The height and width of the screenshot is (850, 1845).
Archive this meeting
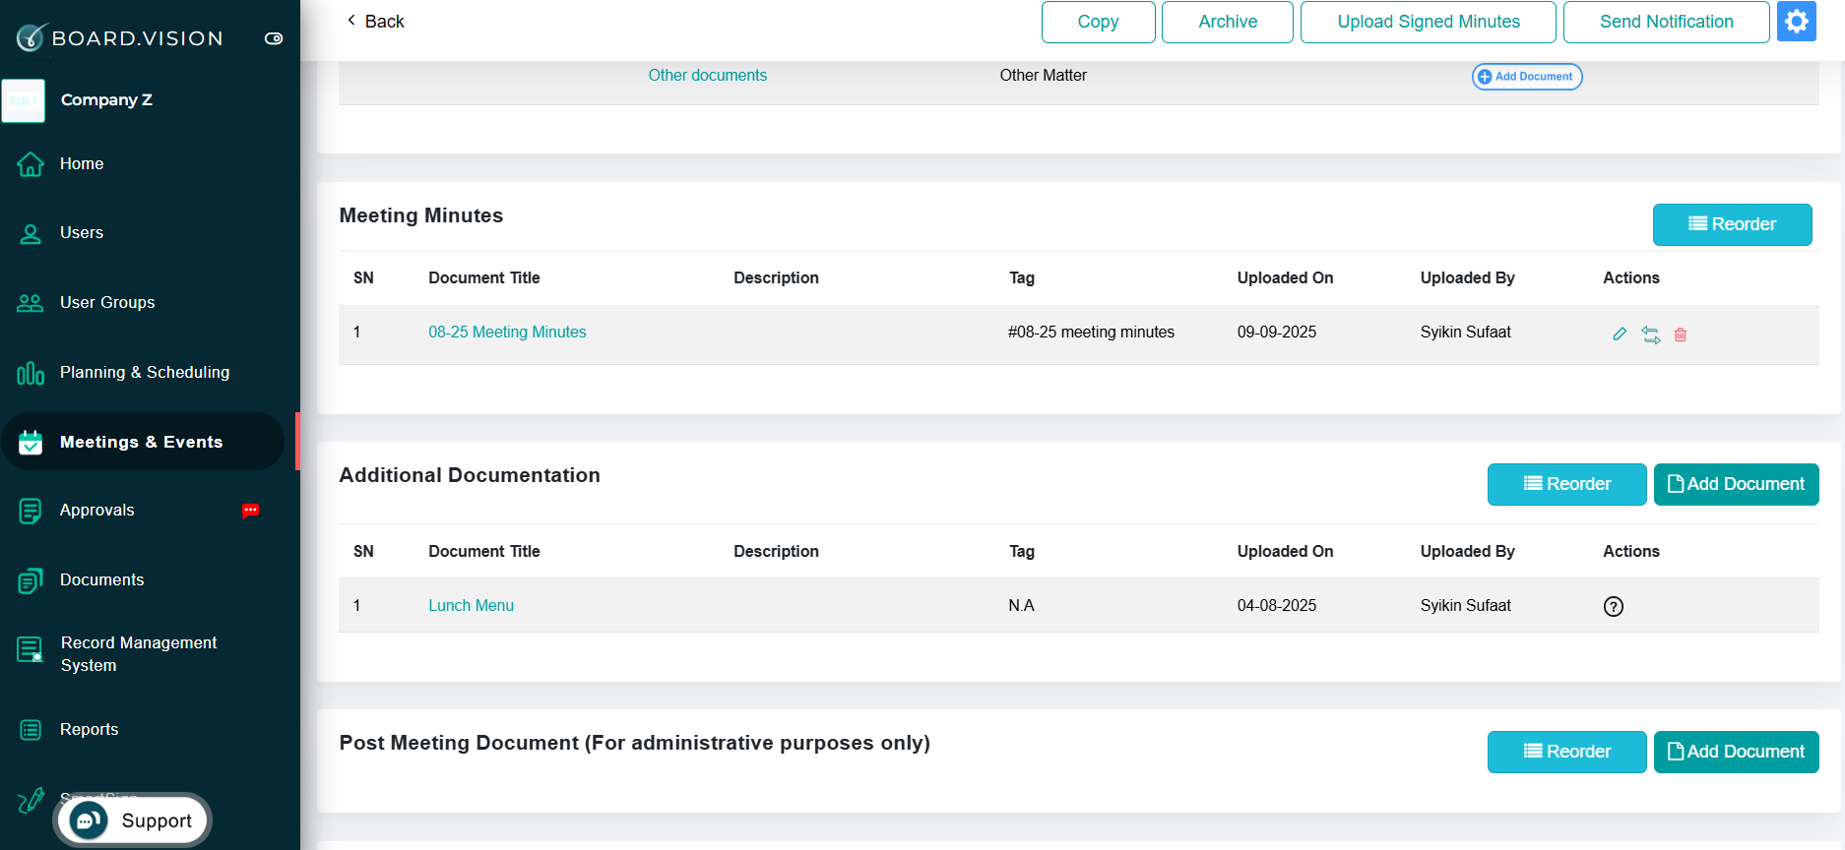tap(1228, 22)
